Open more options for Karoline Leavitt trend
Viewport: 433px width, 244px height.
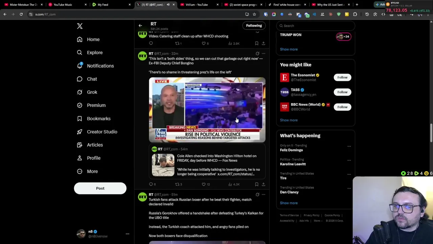coord(349,160)
